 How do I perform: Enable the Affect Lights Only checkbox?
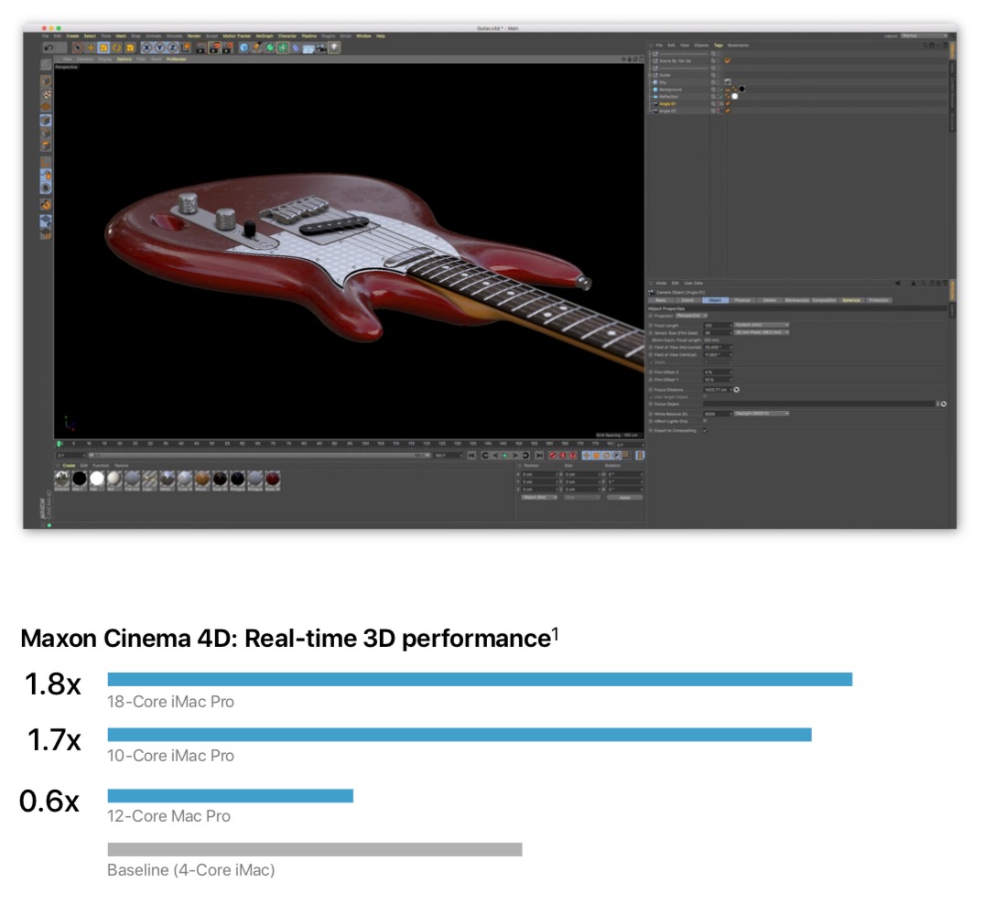pyautogui.click(x=705, y=421)
